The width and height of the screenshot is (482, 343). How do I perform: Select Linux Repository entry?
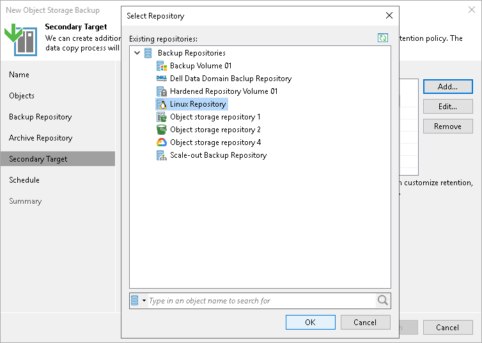(198, 104)
